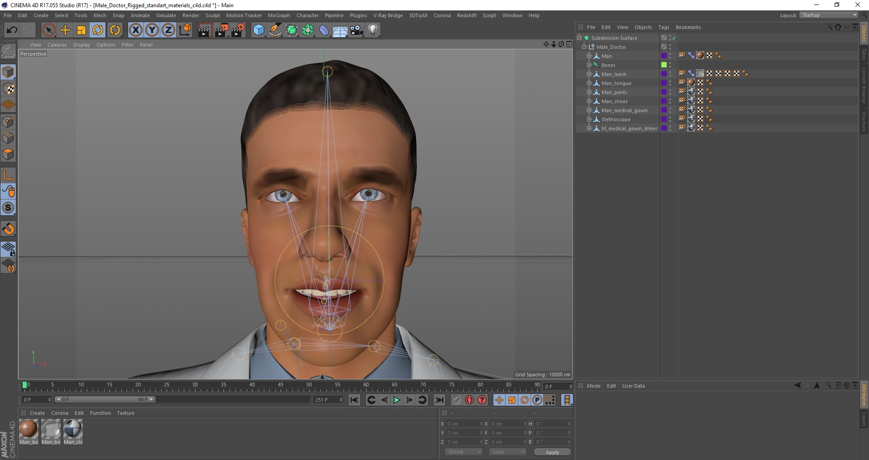
Task: Toggle the X axis lock
Action: coord(135,30)
